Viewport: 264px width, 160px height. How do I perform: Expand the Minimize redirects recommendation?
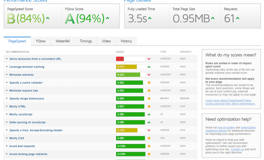click(21, 75)
